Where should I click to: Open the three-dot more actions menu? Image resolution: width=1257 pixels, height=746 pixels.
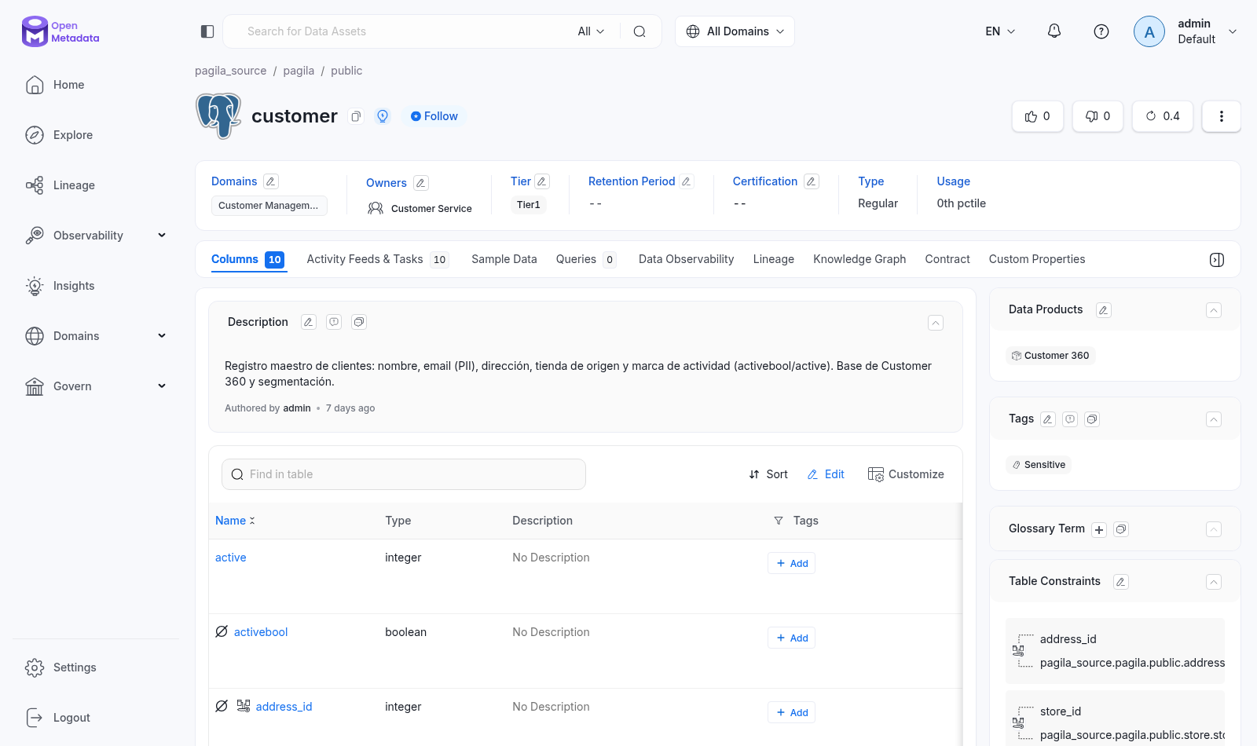point(1222,116)
